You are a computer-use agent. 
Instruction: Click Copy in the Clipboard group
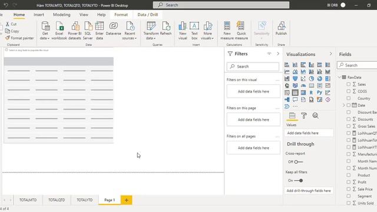click(12, 31)
